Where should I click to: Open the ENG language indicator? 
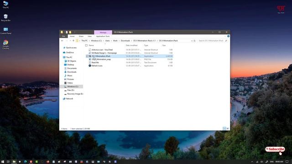tap(272, 162)
